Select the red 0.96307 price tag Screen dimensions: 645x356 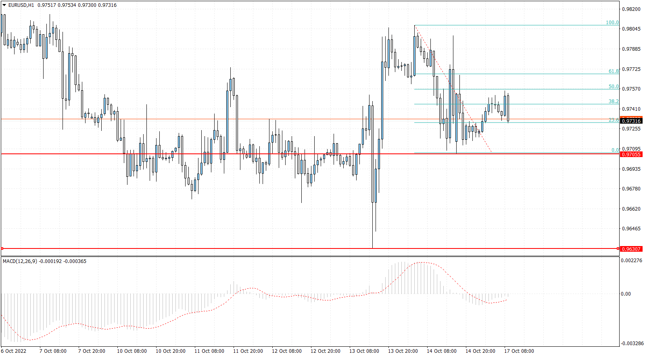[631, 249]
